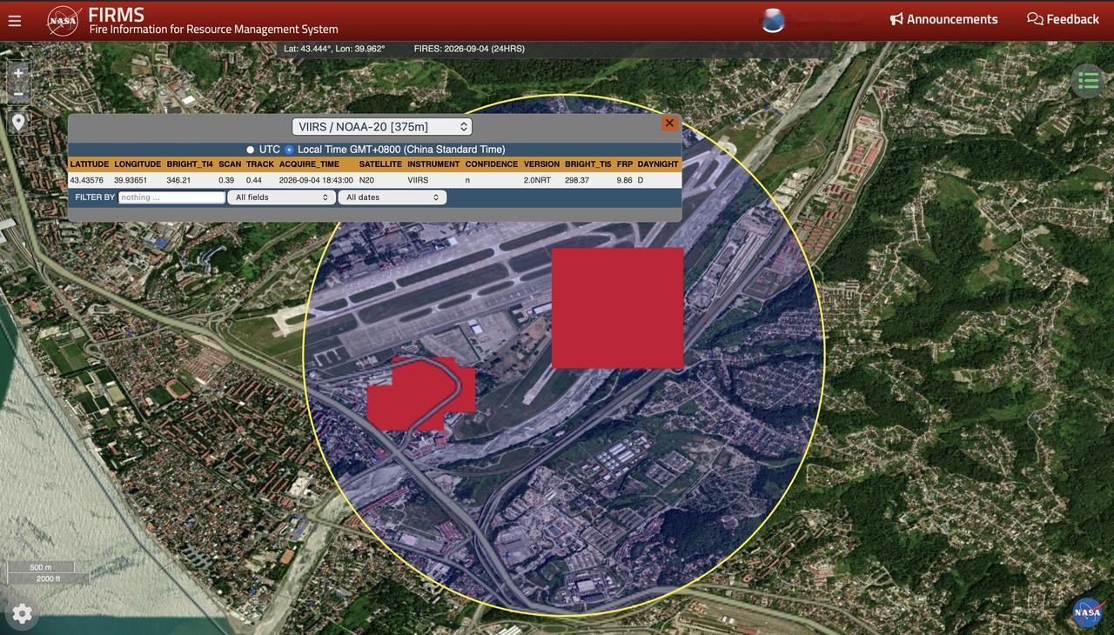Select scan value 0.39
The image size is (1114, 635).
(x=226, y=181)
